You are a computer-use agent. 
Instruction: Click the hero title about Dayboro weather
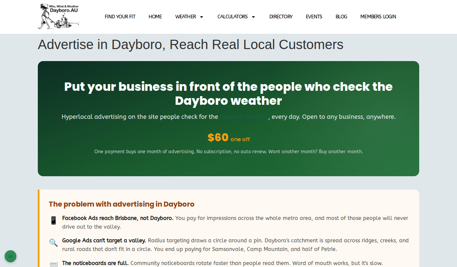pyautogui.click(x=229, y=93)
